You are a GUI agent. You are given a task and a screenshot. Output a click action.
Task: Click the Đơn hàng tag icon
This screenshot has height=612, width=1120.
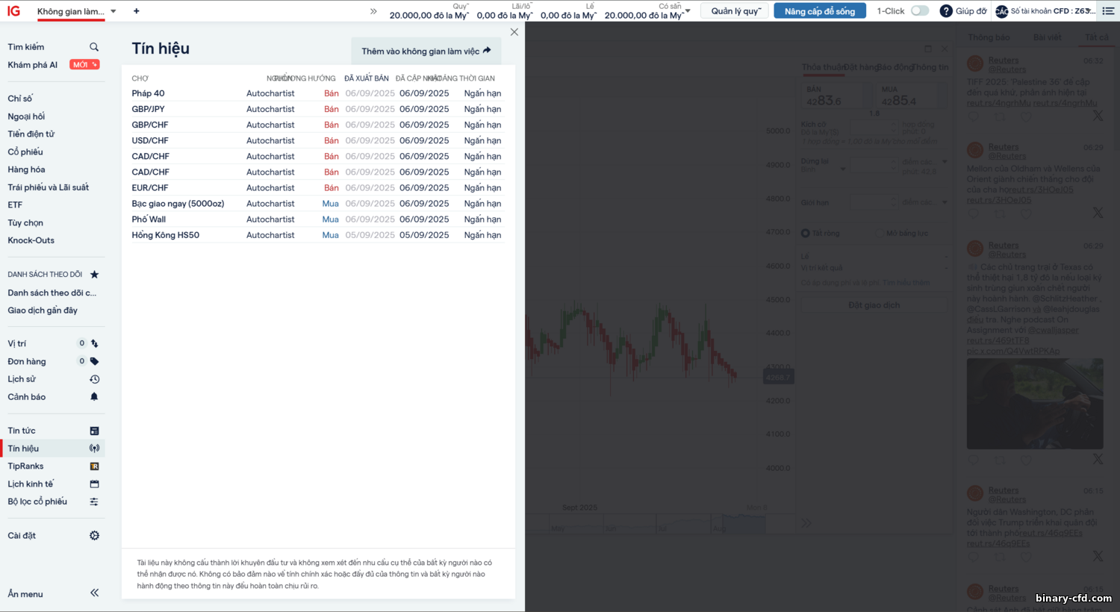coord(94,361)
